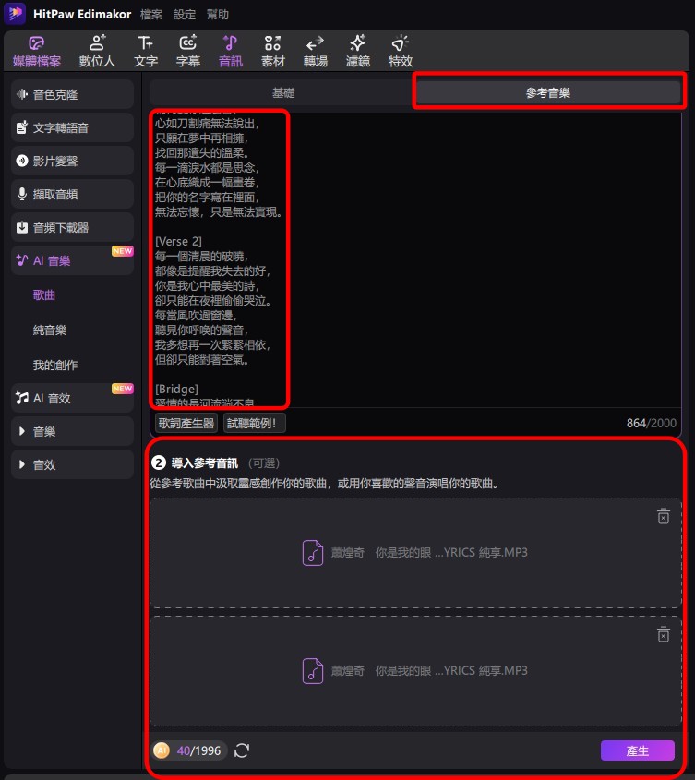Open the 轉場 transitions panel
695x780 pixels.
[x=316, y=52]
